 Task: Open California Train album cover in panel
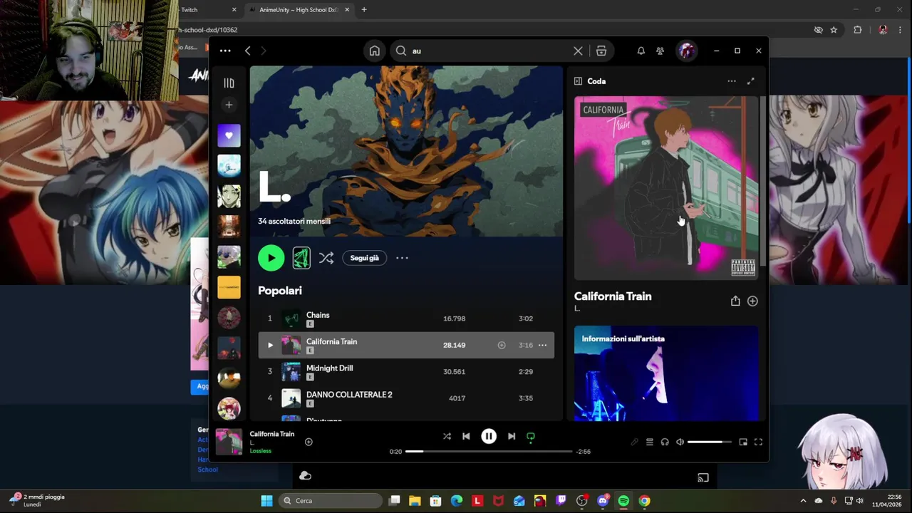point(666,188)
